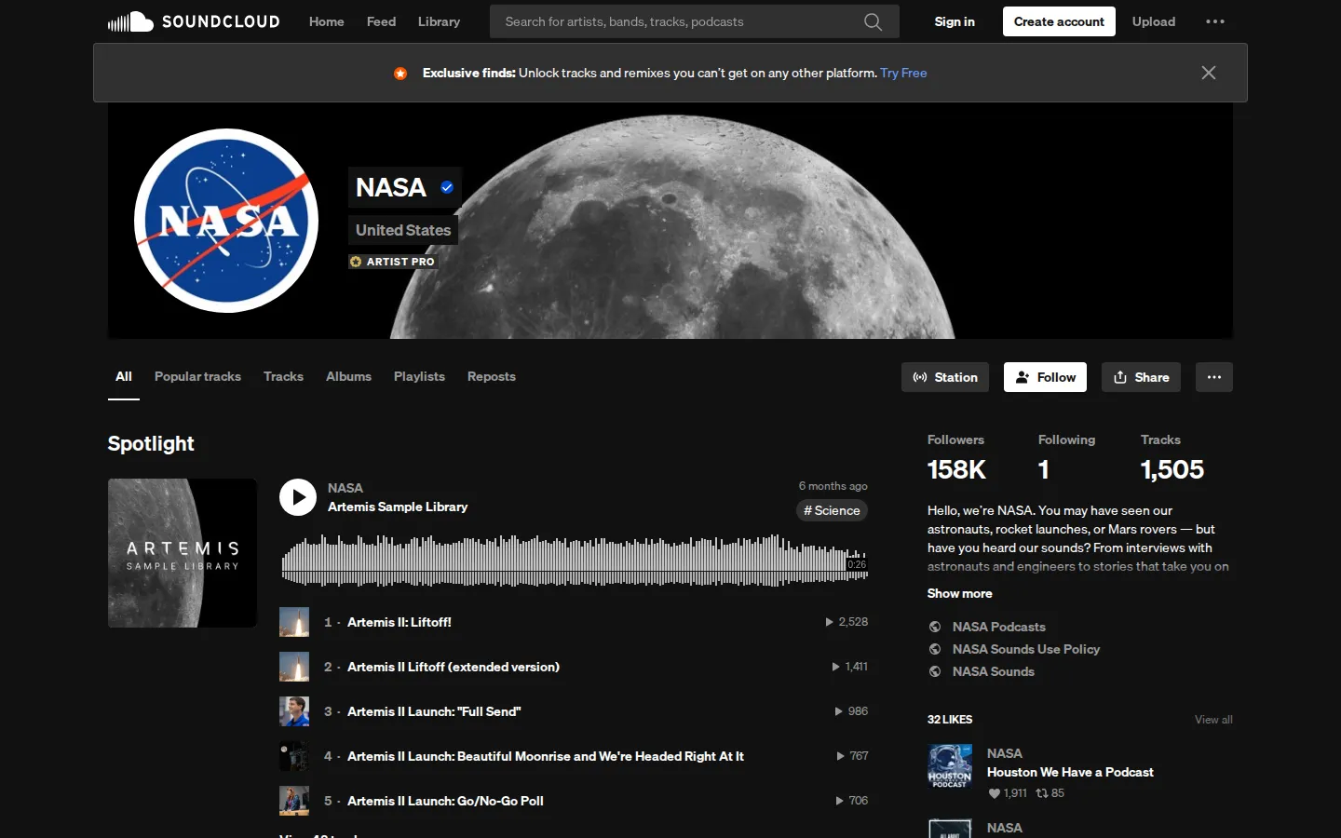
Task: Open NASA Sounds link
Action: click(x=994, y=671)
